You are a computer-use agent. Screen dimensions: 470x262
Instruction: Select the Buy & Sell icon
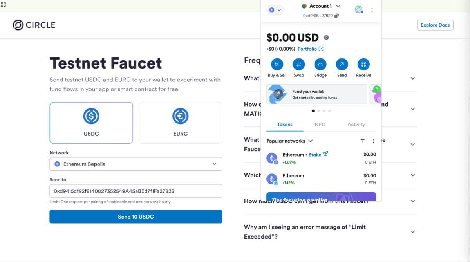[x=277, y=65]
